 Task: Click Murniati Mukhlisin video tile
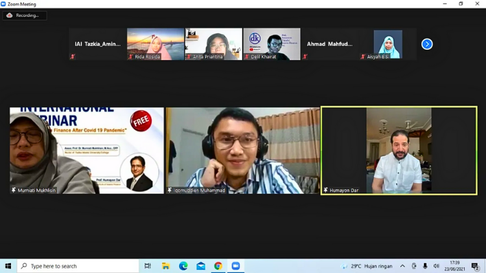point(87,151)
